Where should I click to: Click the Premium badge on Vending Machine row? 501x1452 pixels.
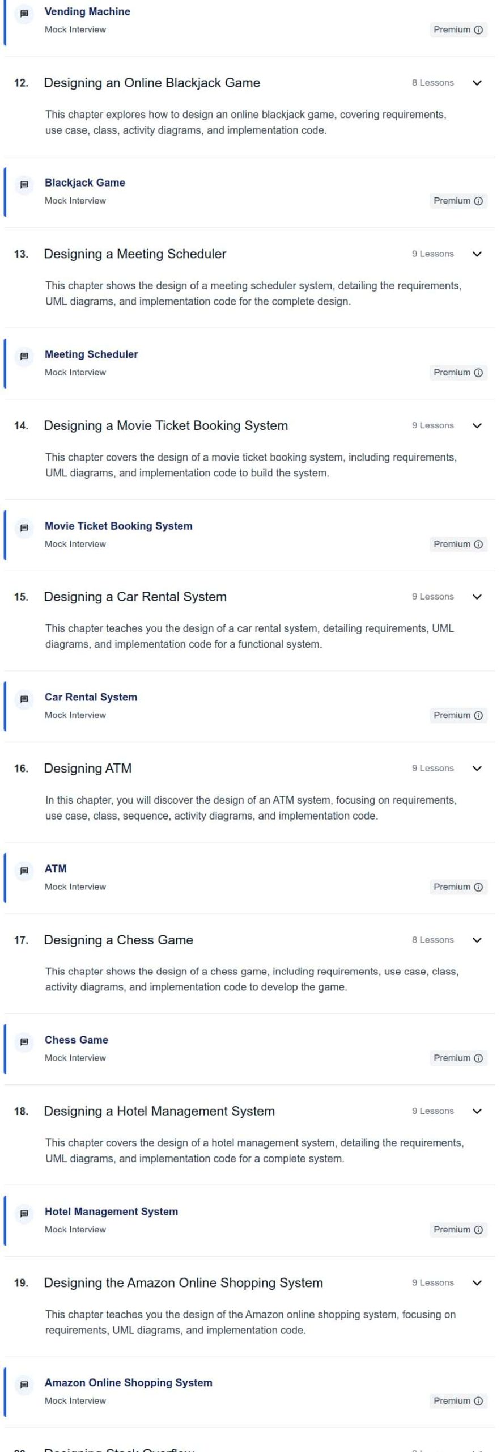coord(458,30)
